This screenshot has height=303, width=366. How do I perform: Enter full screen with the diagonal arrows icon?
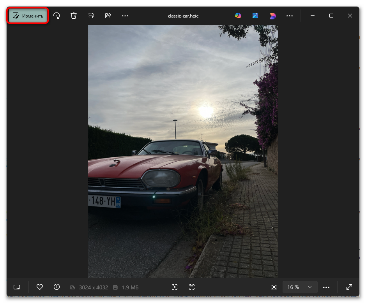[349, 287]
